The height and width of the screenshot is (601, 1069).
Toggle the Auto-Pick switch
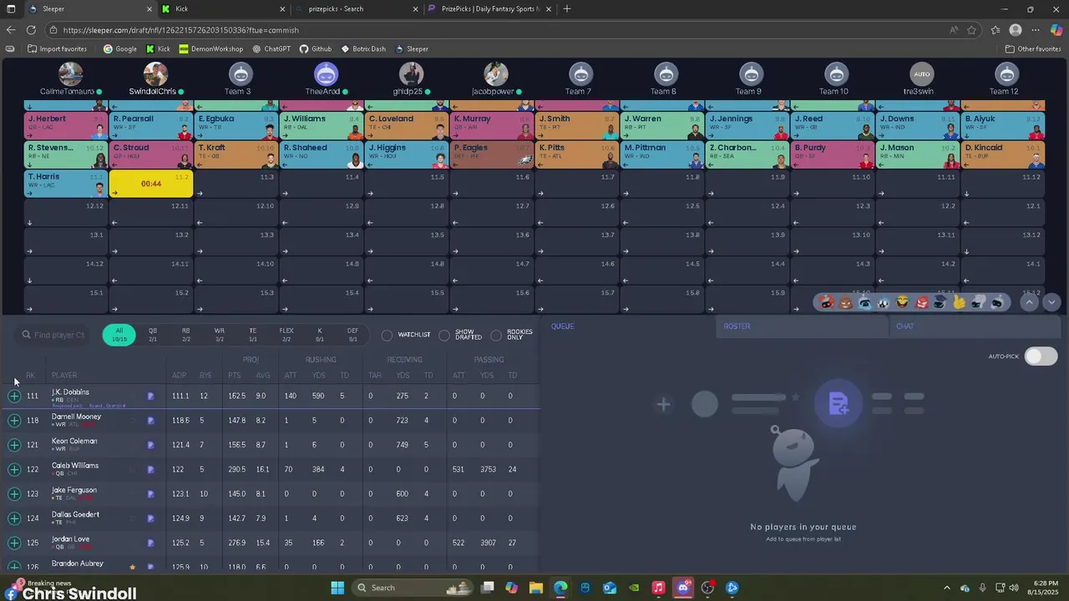(1041, 356)
